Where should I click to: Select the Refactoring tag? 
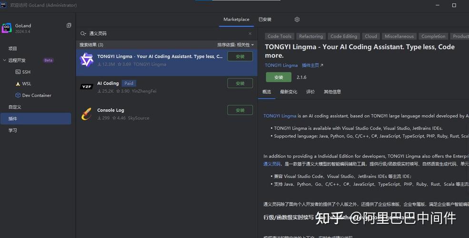point(311,37)
